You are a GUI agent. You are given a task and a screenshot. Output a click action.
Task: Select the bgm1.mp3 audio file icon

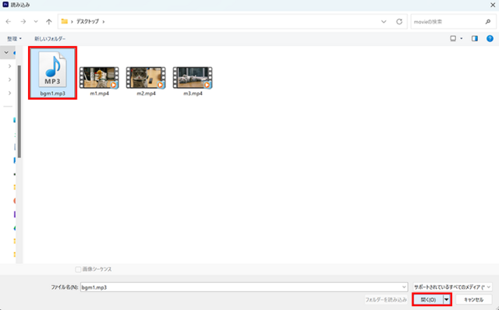[52, 69]
